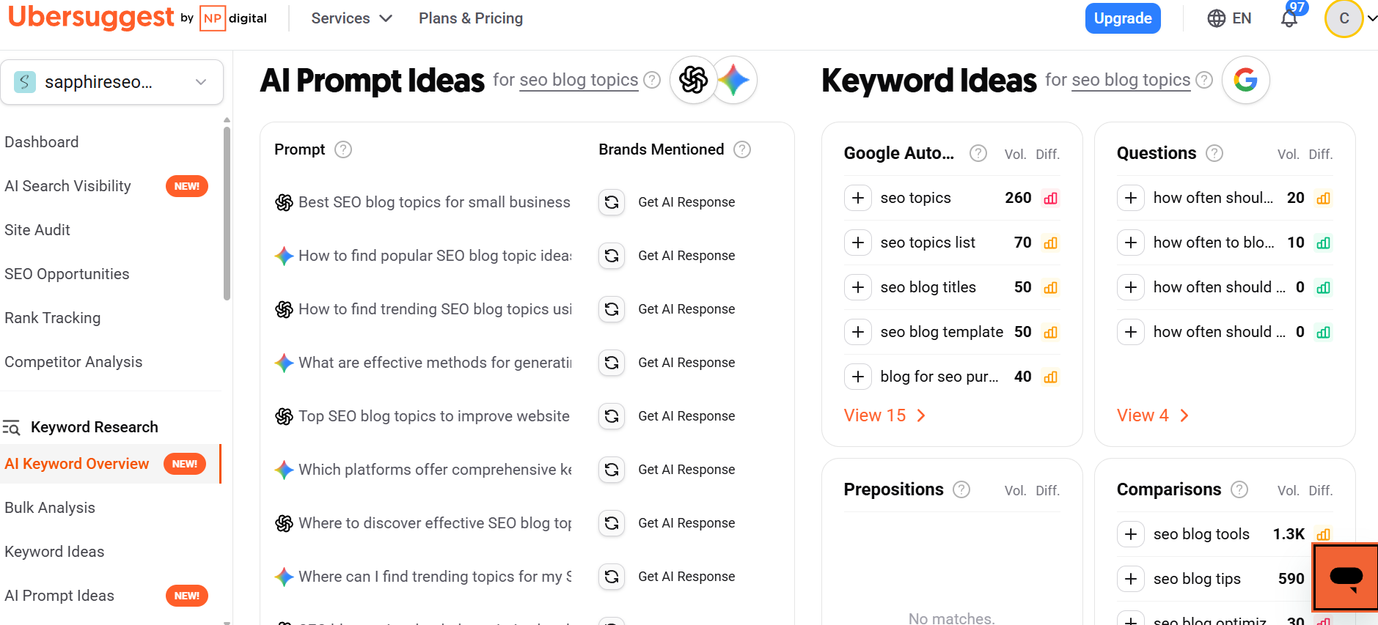Click the 'seo topics' keyword text
This screenshot has width=1378, height=625.
click(915, 198)
